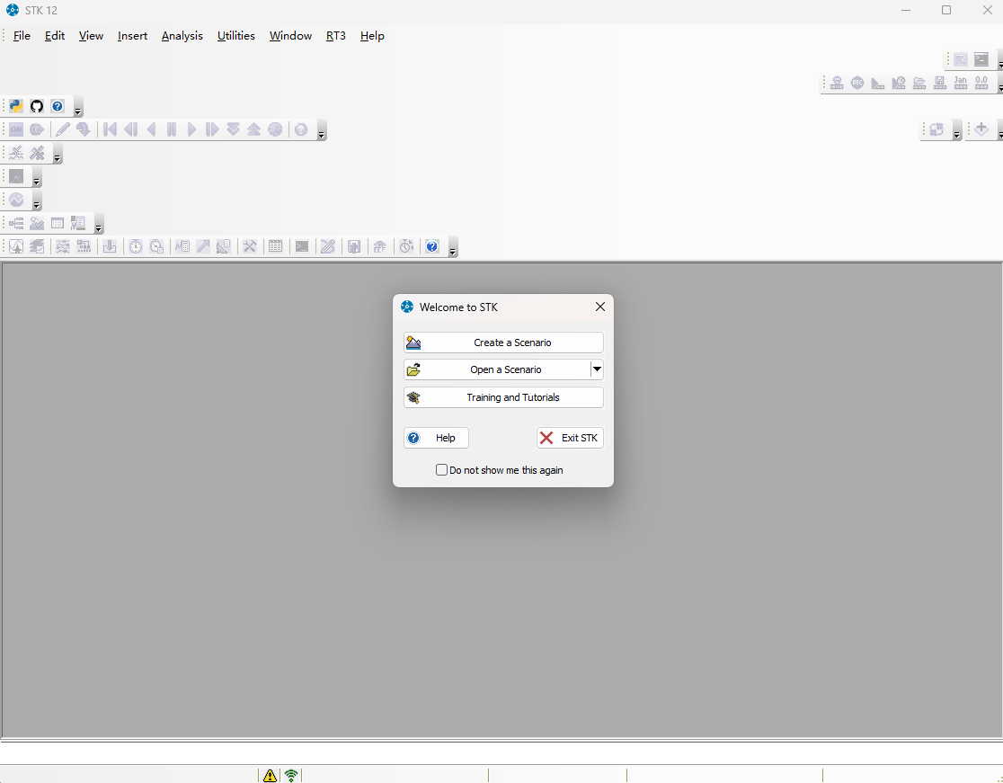
Task: Open the Insert menu
Action: [132, 36]
